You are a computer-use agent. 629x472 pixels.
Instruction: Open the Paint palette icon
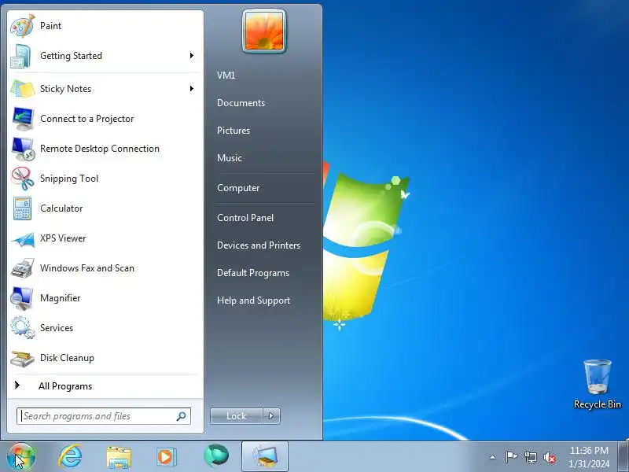tap(23, 26)
